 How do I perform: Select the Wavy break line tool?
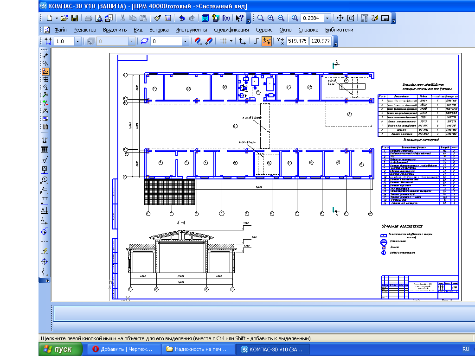(x=45, y=272)
